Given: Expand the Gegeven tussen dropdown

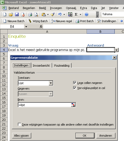Looking at the screenshot, I should click(x=51, y=94).
